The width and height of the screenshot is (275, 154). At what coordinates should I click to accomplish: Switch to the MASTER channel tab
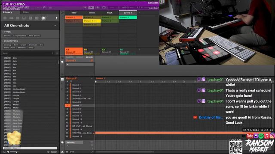70,57
